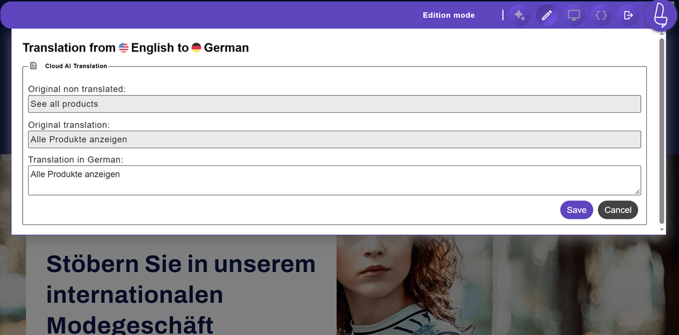Click the Original non translated field
Viewport: 679px width, 335px height.
tap(334, 104)
